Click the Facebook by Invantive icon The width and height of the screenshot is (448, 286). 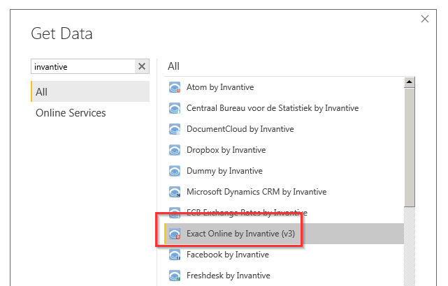pos(175,255)
